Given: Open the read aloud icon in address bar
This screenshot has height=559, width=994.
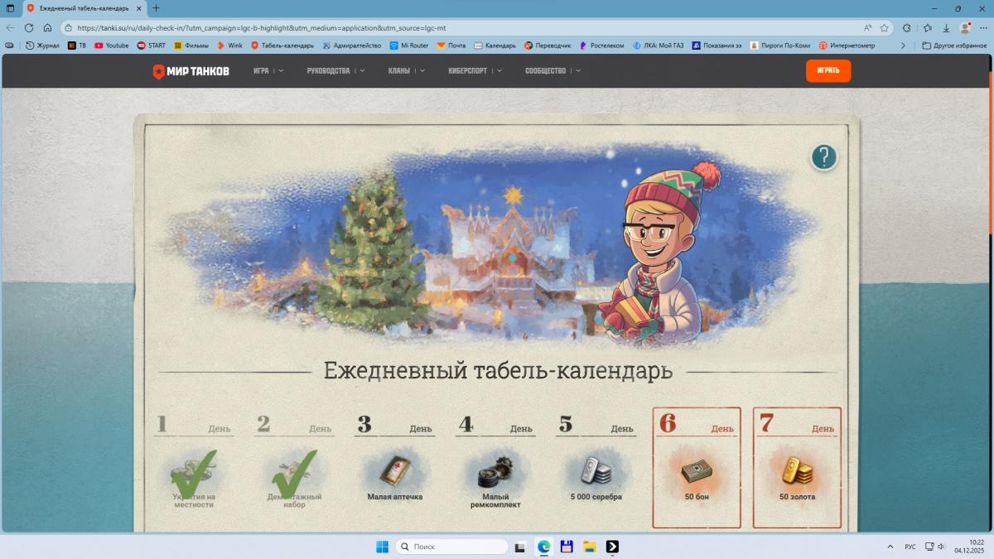Looking at the screenshot, I should pos(867,27).
